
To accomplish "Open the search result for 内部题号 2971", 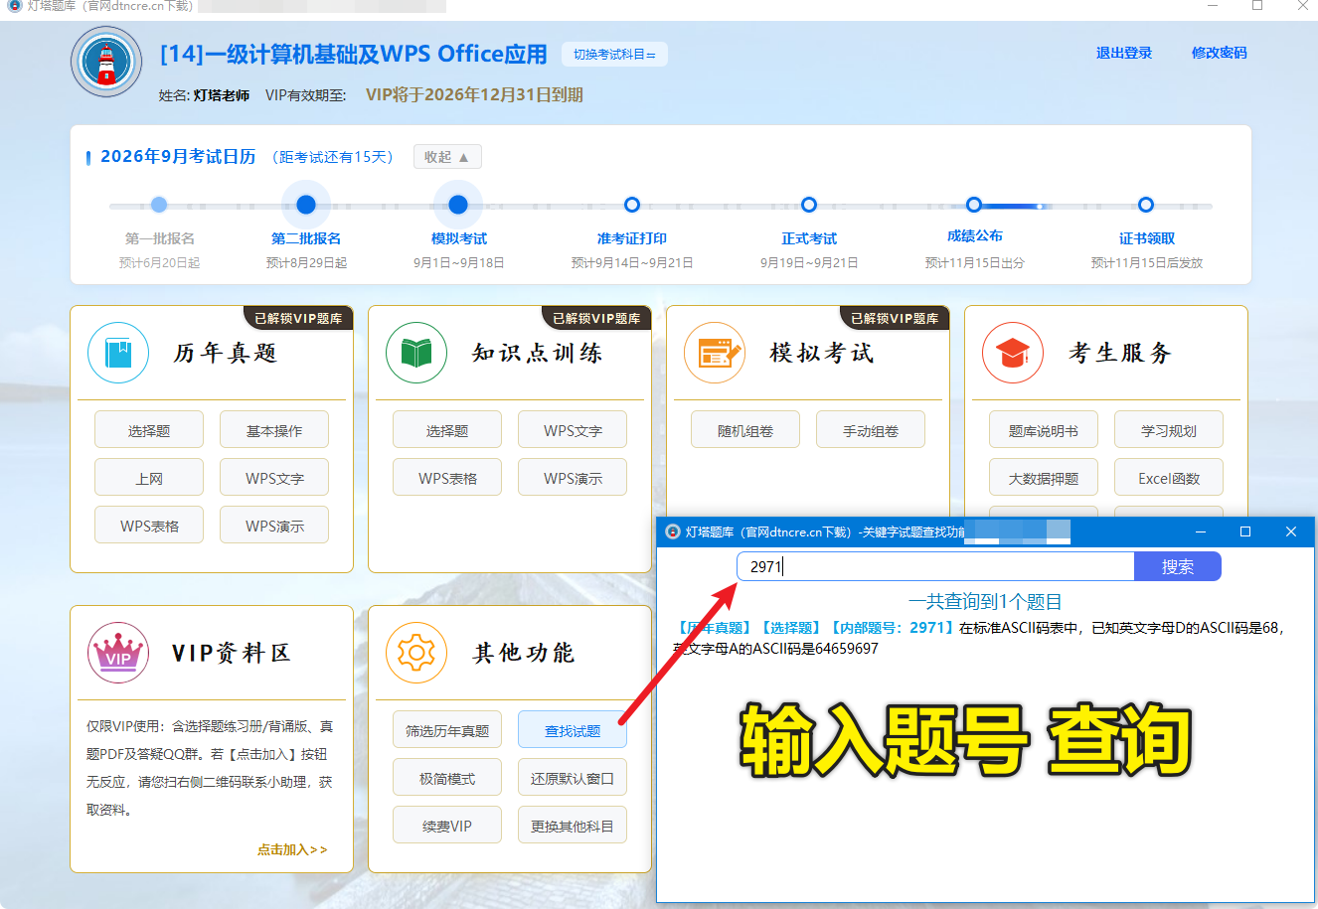I will coord(980,638).
